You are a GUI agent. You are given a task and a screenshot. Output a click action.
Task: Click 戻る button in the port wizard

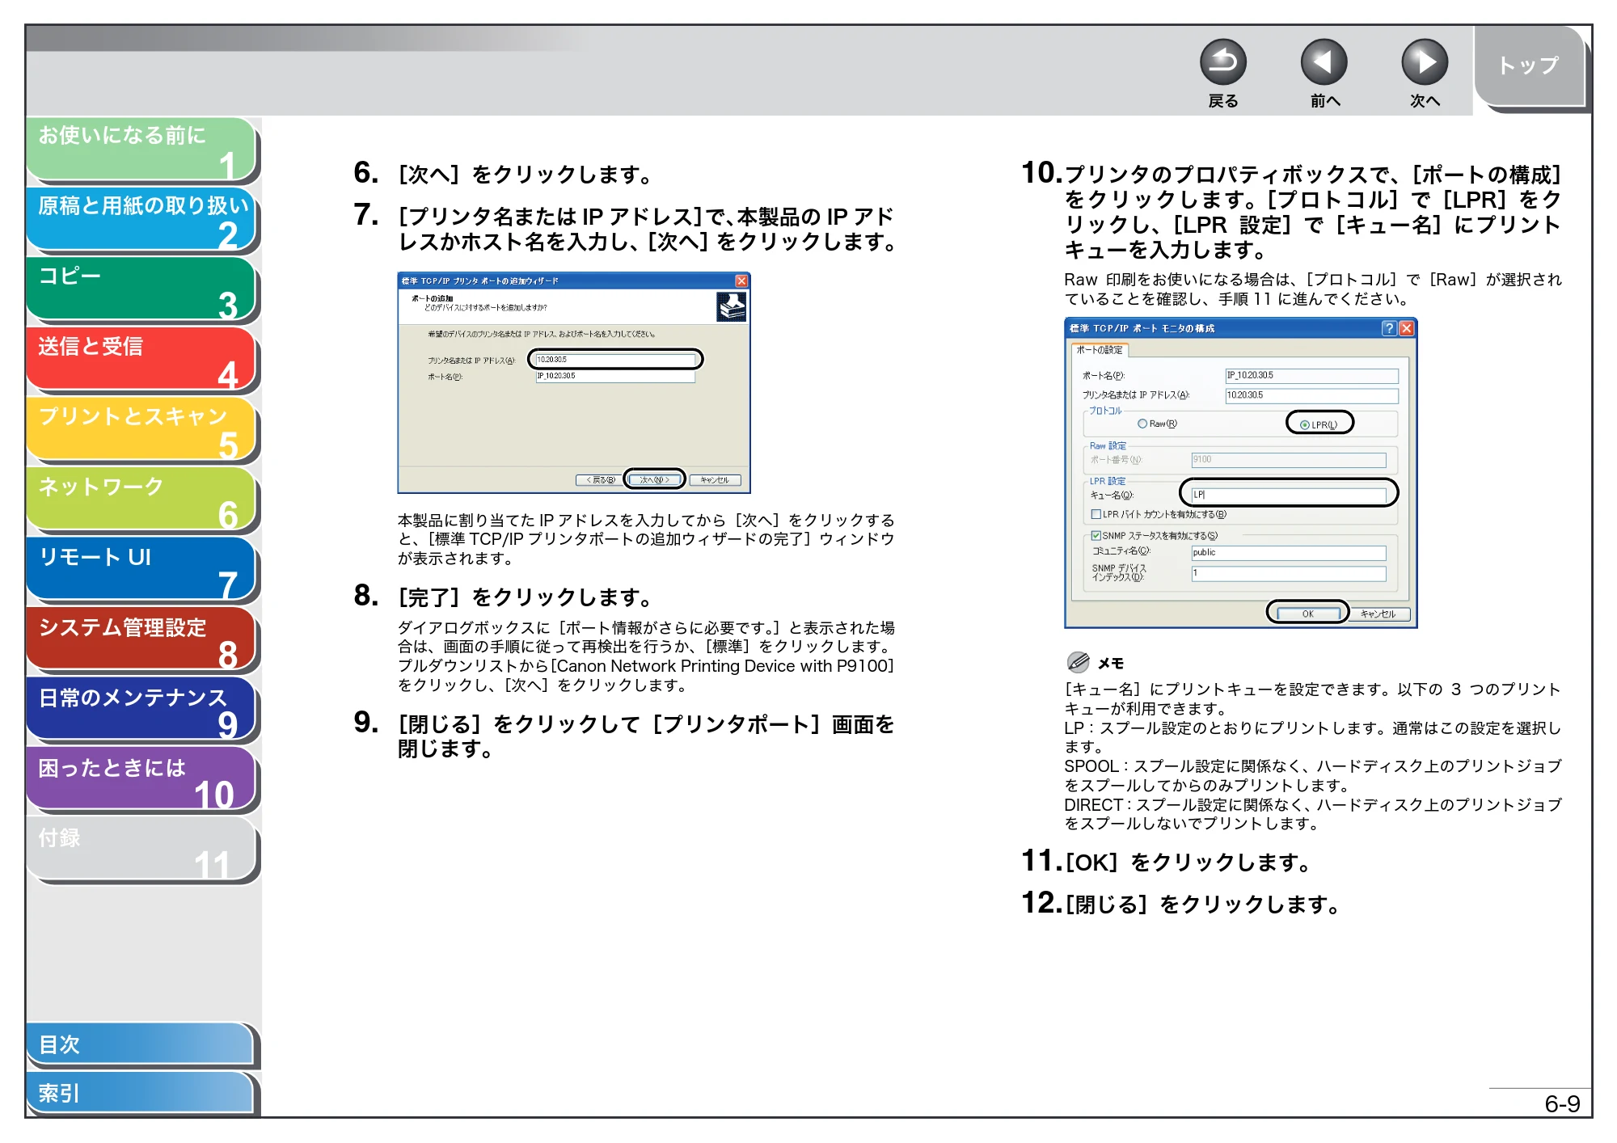coord(599,480)
